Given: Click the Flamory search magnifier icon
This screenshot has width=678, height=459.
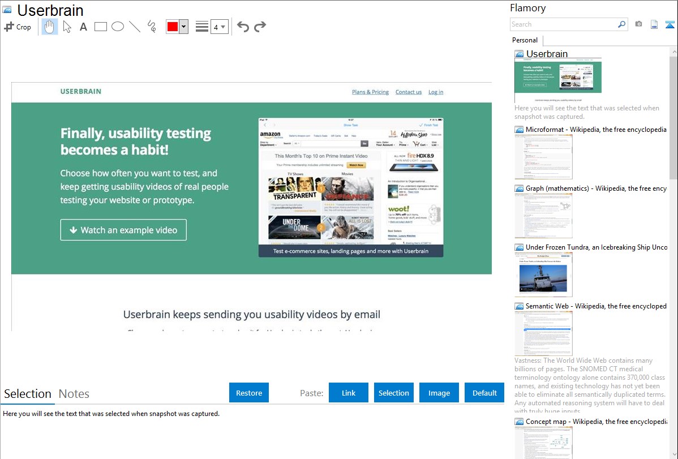Looking at the screenshot, I should 621,24.
